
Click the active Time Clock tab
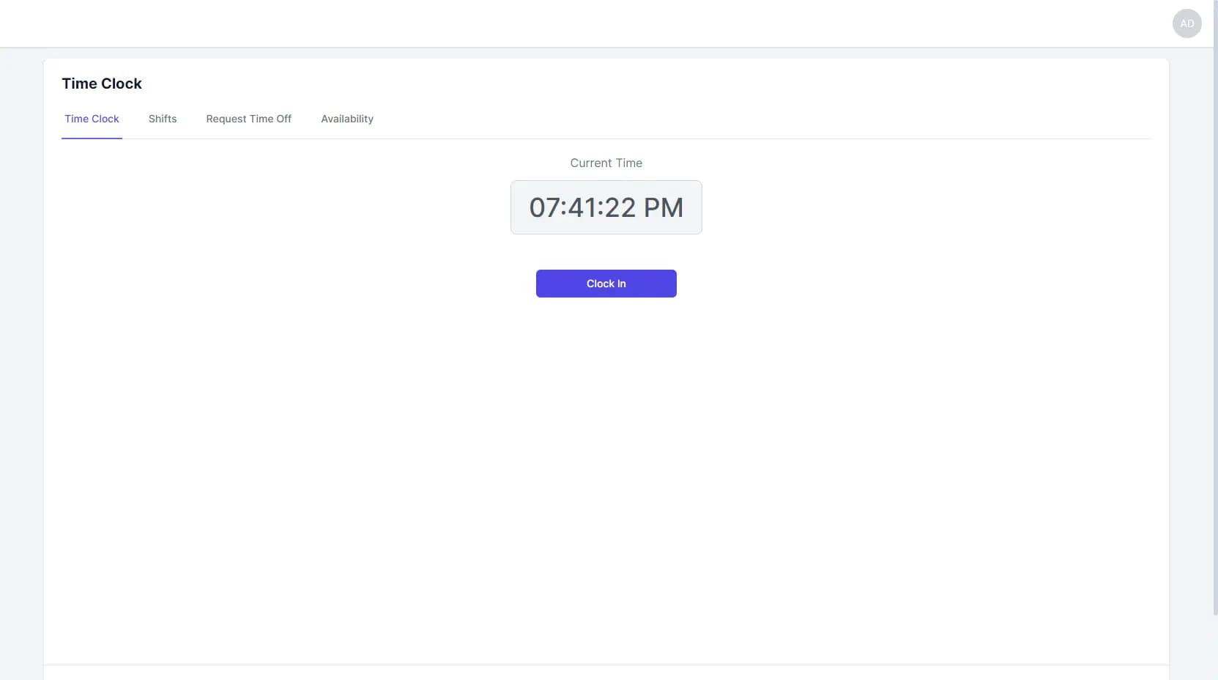tap(92, 119)
